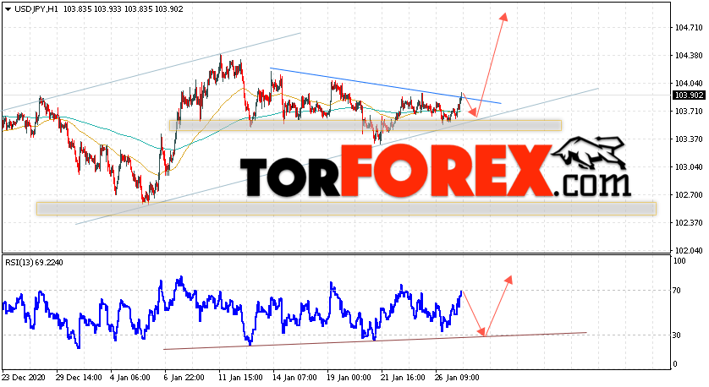Select the blue descending resistance trendline
This screenshot has height=387, width=709.
tap(385, 86)
